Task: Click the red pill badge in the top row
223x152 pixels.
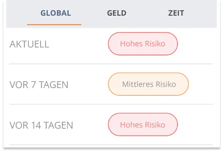Action: (143, 44)
